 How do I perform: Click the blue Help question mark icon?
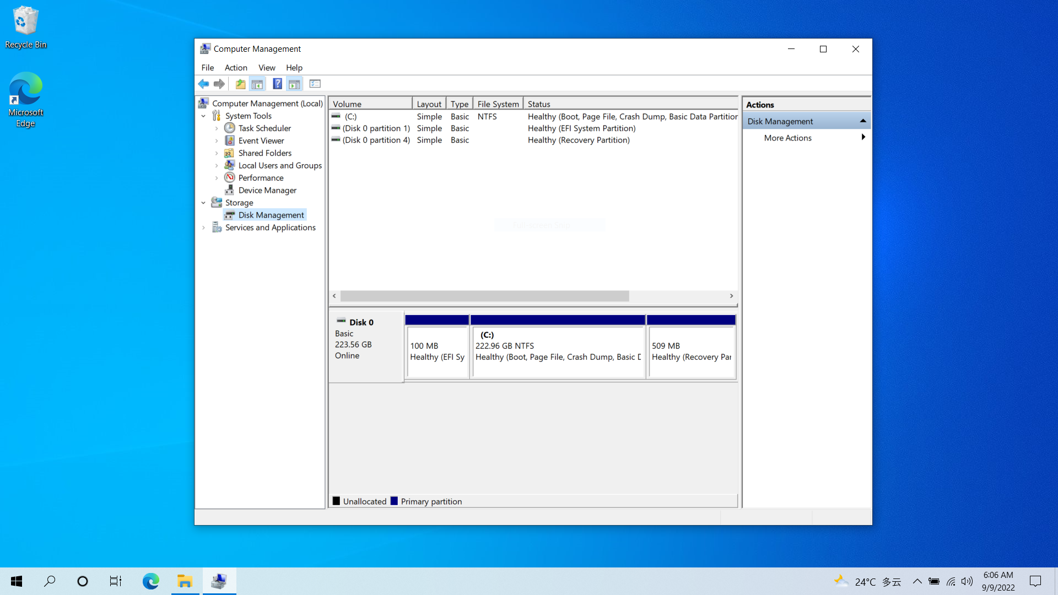click(277, 84)
